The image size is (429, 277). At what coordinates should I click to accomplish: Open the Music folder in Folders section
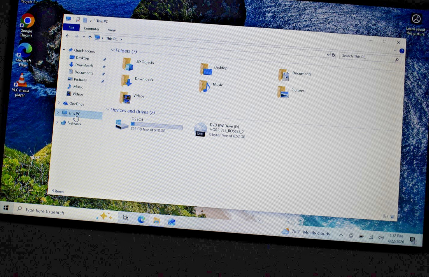204,86
